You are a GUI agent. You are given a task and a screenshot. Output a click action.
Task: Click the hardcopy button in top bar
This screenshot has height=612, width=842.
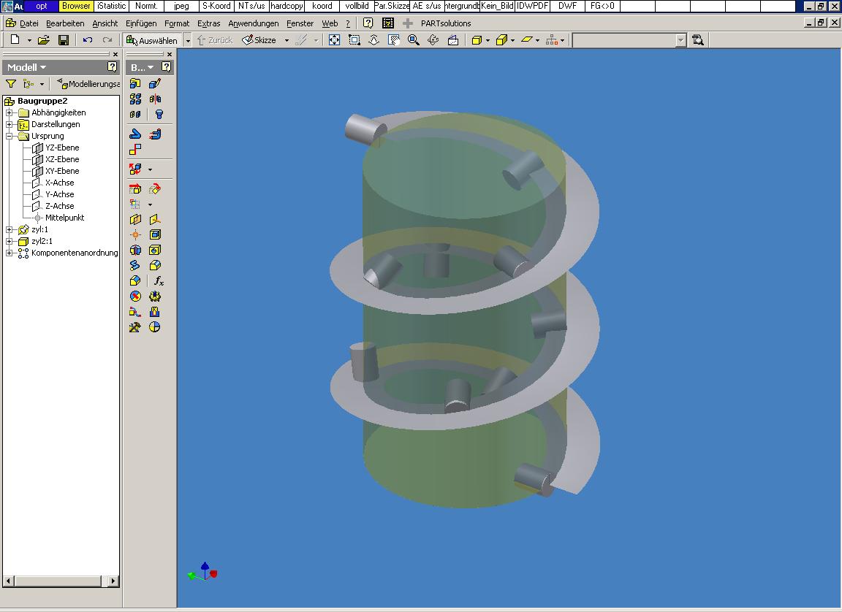[287, 6]
